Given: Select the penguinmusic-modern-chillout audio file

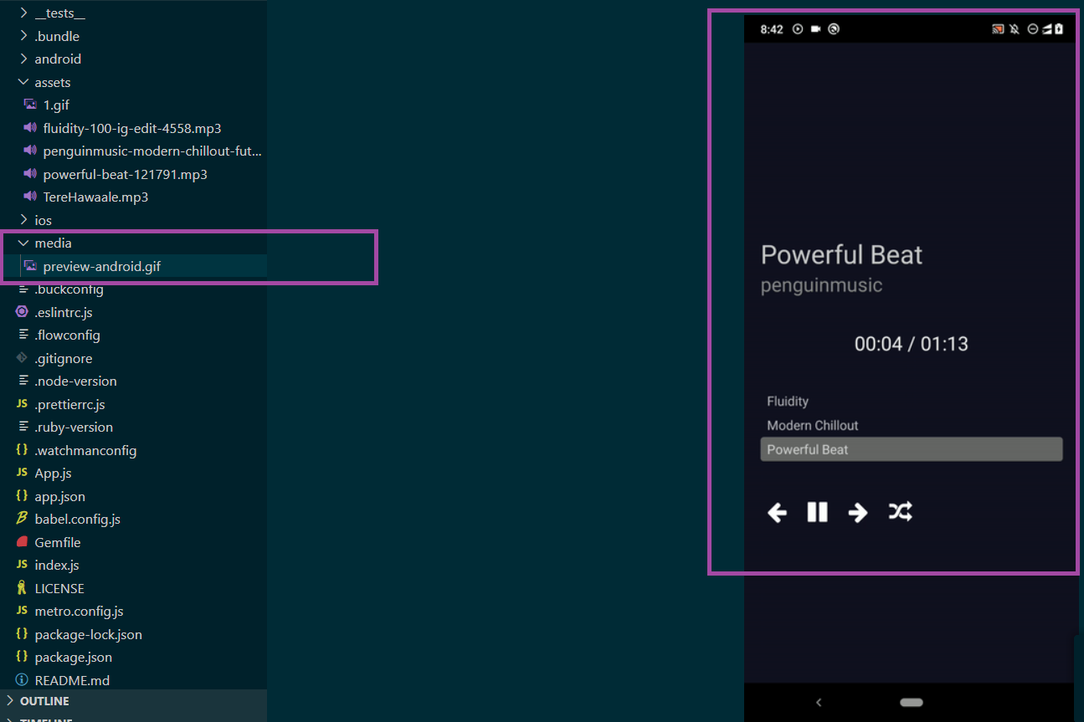Looking at the screenshot, I should (152, 151).
